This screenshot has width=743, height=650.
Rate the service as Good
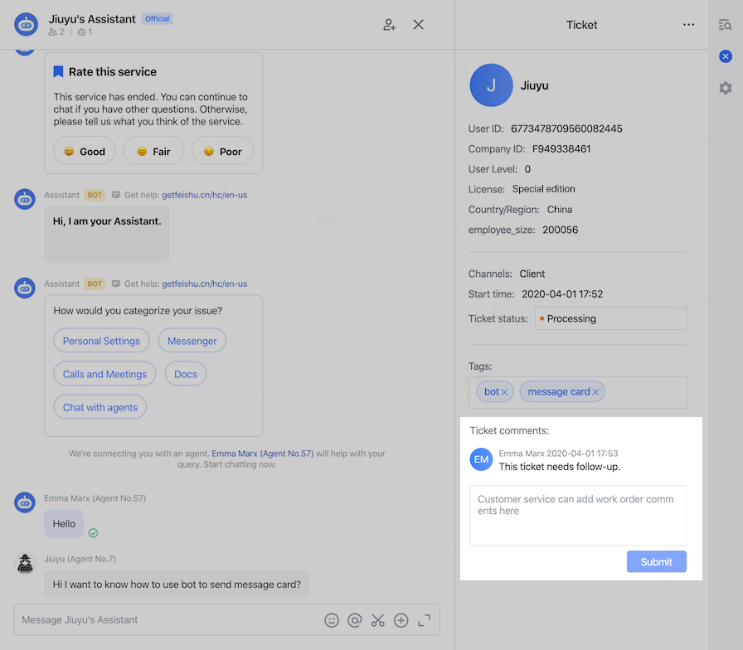85,151
